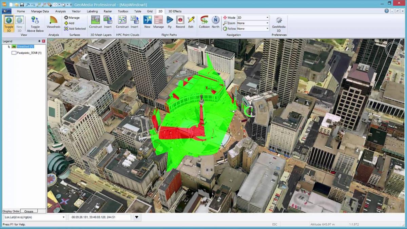This screenshot has width=407, height=229.
Task: Click the coordinate readout field
Action: (x=100, y=217)
